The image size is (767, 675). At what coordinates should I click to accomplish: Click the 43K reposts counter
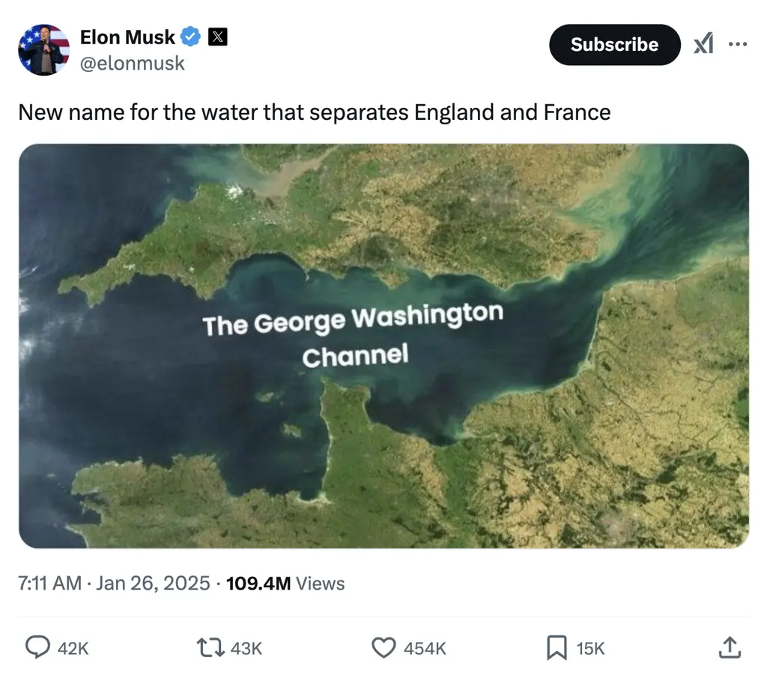coord(246,647)
